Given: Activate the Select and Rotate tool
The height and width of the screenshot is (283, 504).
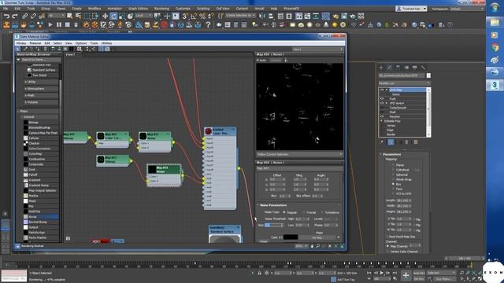Looking at the screenshot, I should (113, 16).
